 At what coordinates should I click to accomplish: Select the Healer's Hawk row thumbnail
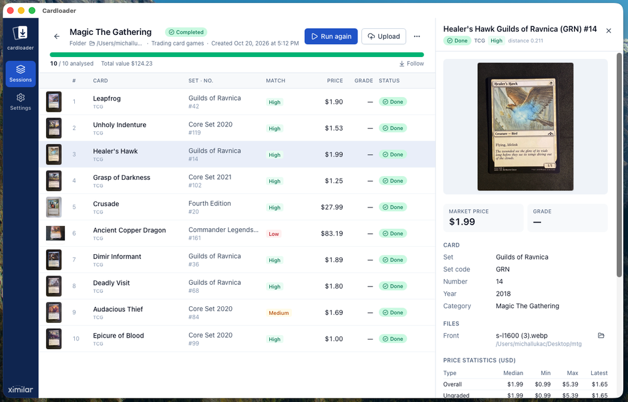[54, 154]
